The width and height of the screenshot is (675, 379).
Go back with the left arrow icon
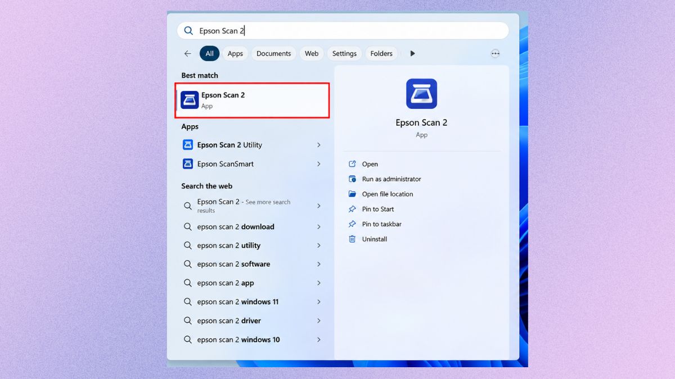187,53
